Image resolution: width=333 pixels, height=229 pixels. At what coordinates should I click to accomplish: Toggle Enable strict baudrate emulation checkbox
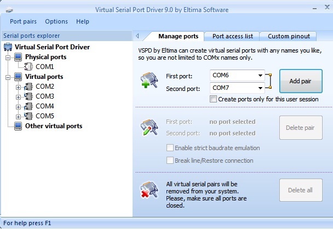coord(170,147)
